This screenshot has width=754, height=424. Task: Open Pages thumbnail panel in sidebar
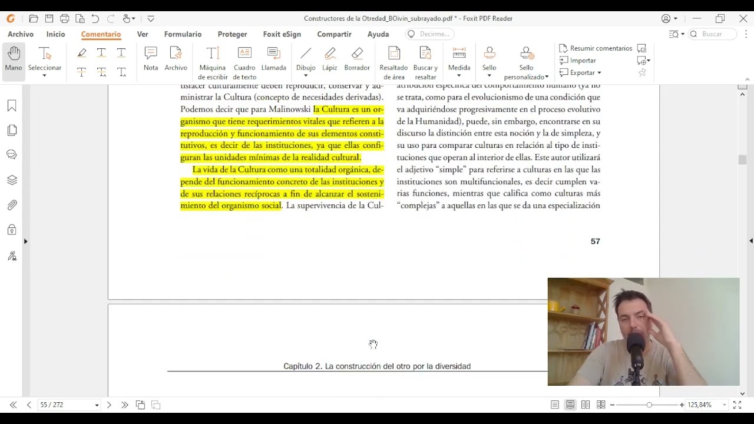point(12,130)
